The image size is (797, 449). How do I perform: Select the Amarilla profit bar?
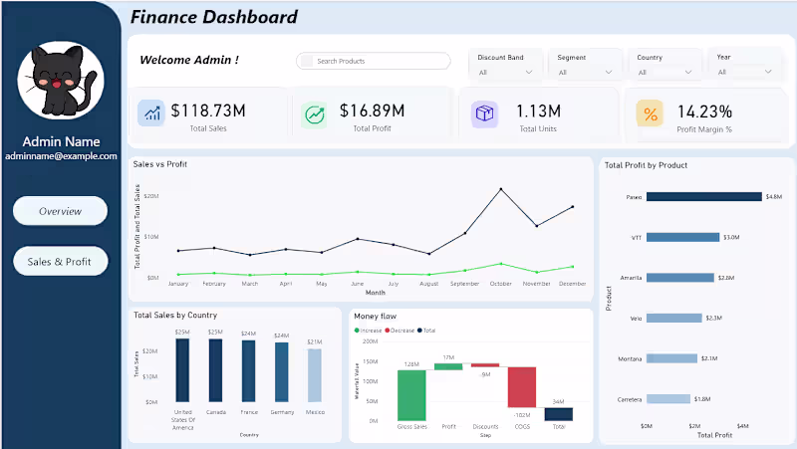(680, 278)
